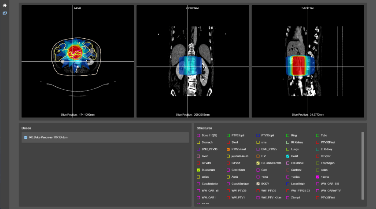
Task: Check the CouchSurface structure box
Action: click(x=228, y=183)
